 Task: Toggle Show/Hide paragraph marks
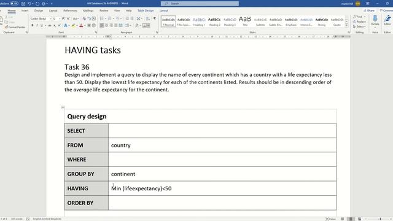[x=155, y=18]
